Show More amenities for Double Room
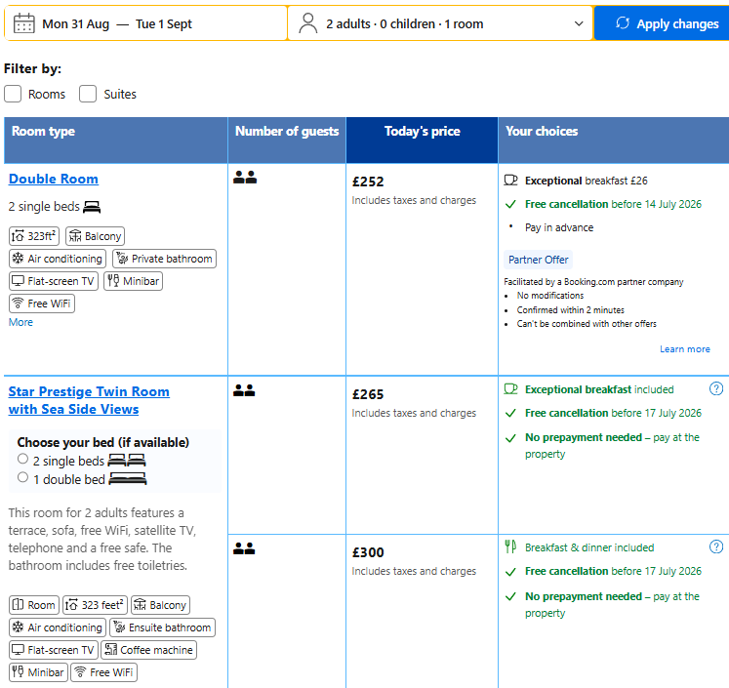The width and height of the screenshot is (729, 688). click(x=20, y=322)
